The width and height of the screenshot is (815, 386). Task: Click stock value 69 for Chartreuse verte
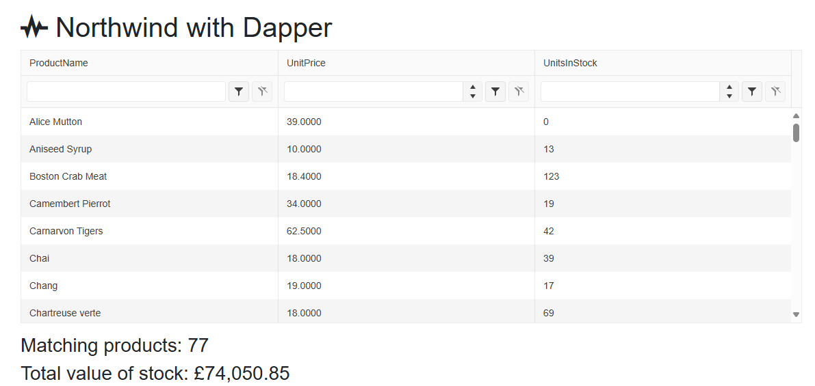(x=663, y=312)
